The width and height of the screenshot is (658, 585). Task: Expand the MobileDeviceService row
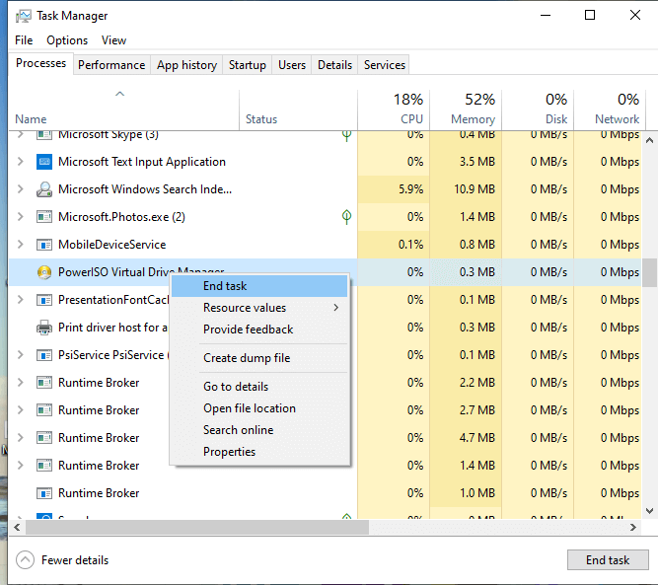click(20, 245)
